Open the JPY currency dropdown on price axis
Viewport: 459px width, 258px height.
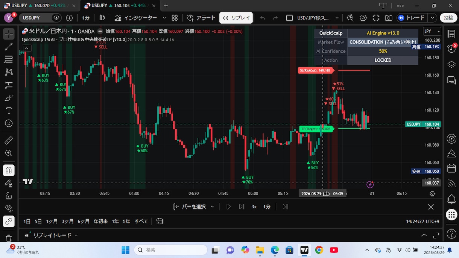point(432,31)
